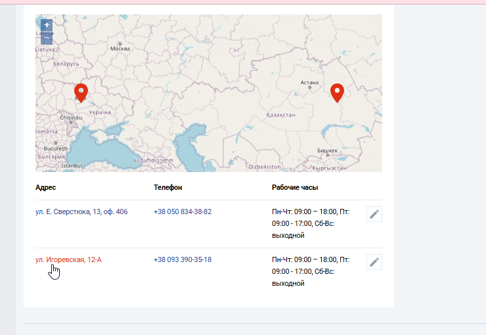The width and height of the screenshot is (486, 335).
Task: Edit the ул. Е. Сверстюка address row
Action: tap(374, 214)
